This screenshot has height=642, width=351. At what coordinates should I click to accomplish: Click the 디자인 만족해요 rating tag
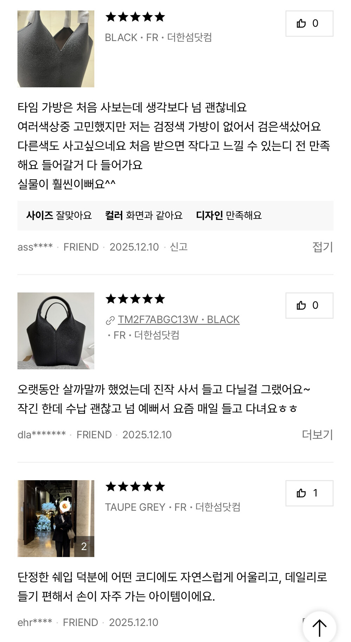(x=229, y=215)
